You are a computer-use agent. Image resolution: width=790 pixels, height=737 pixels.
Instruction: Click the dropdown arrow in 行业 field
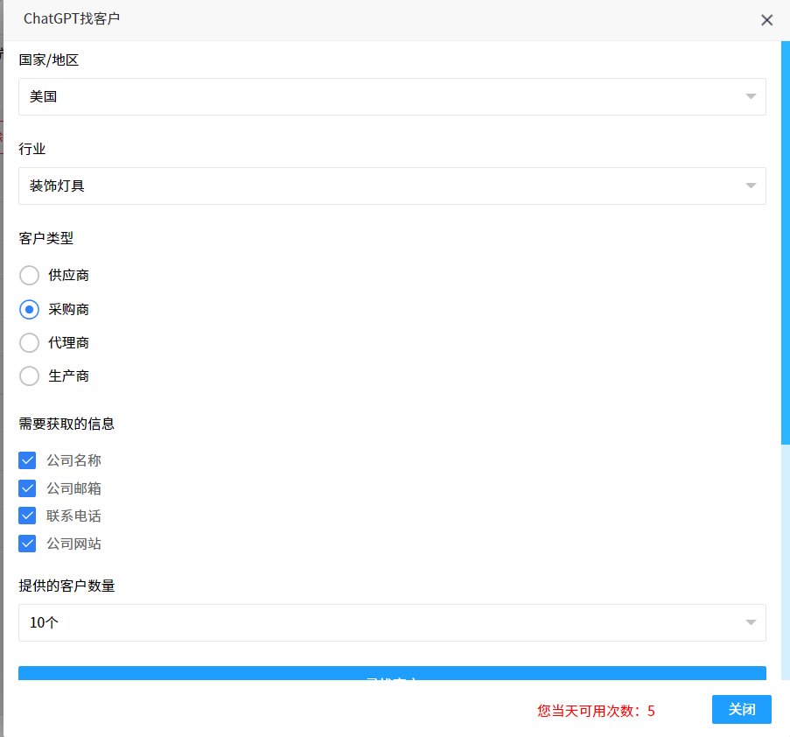tap(750, 186)
